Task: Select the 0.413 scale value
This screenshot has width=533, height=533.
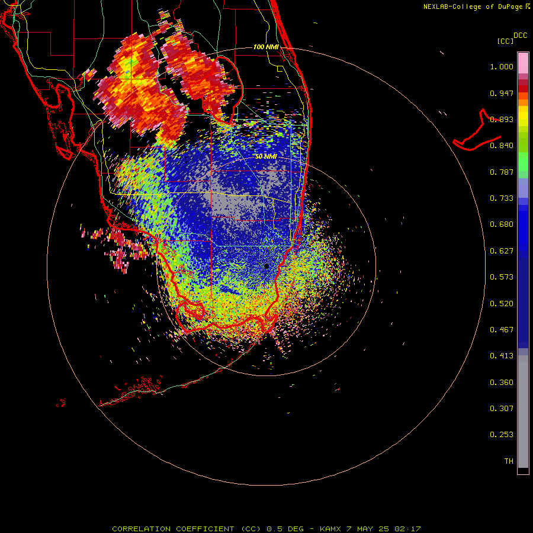Action: point(502,356)
